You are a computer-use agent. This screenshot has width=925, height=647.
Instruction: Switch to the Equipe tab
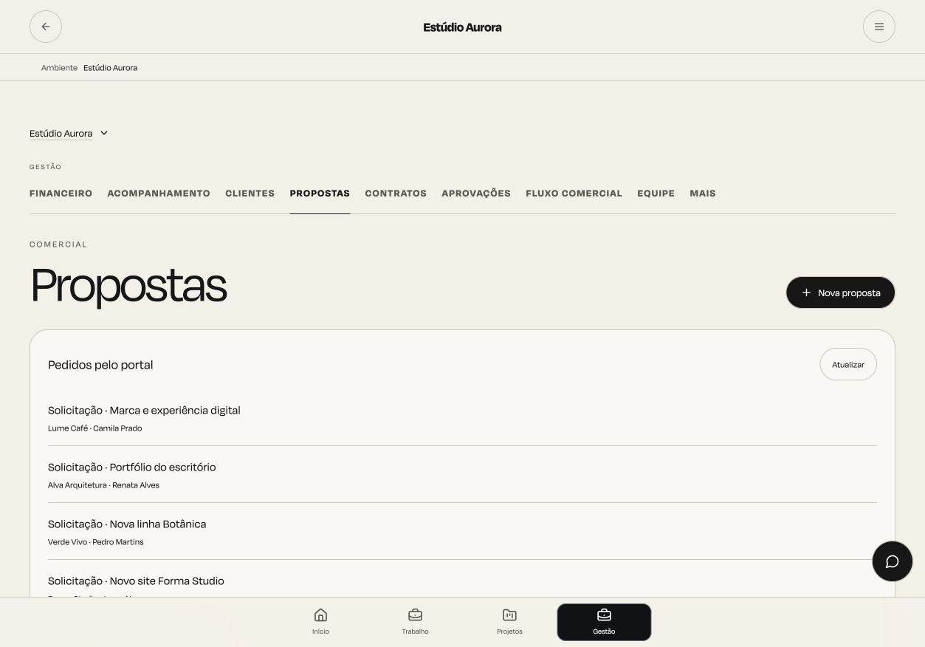[656, 194]
